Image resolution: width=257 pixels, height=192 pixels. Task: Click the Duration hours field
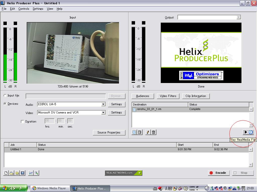point(49,121)
